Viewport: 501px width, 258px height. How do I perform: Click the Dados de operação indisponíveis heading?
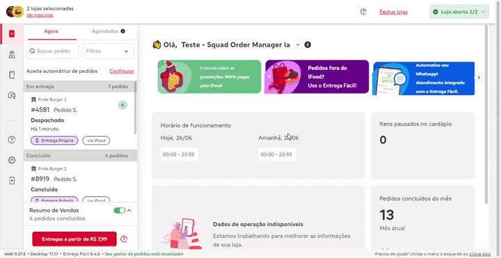pos(258,224)
